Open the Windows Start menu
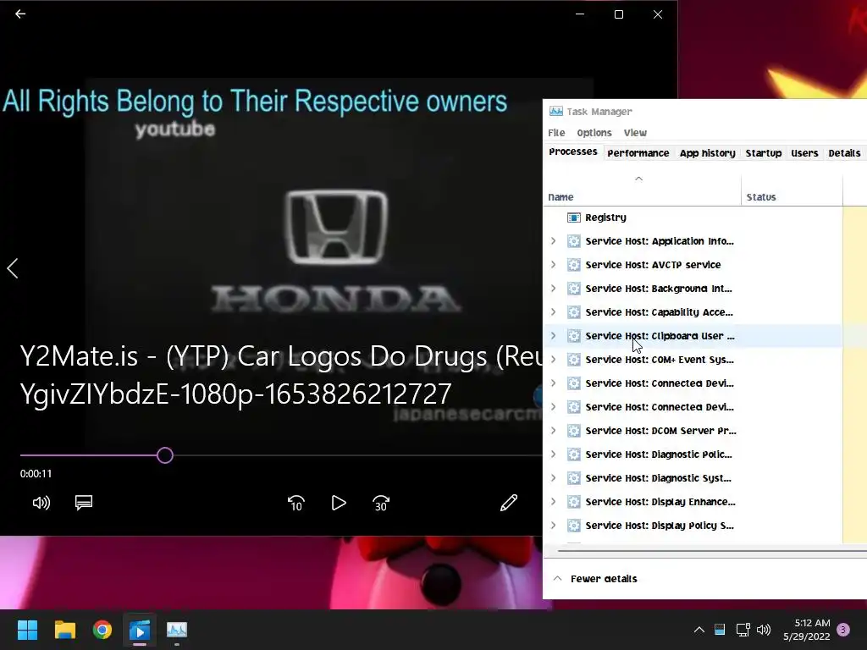 [27, 630]
